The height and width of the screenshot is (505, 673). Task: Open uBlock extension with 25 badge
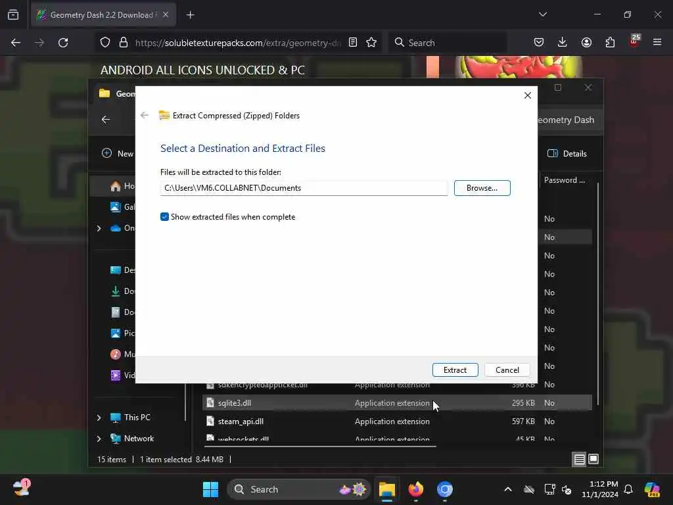634,41
